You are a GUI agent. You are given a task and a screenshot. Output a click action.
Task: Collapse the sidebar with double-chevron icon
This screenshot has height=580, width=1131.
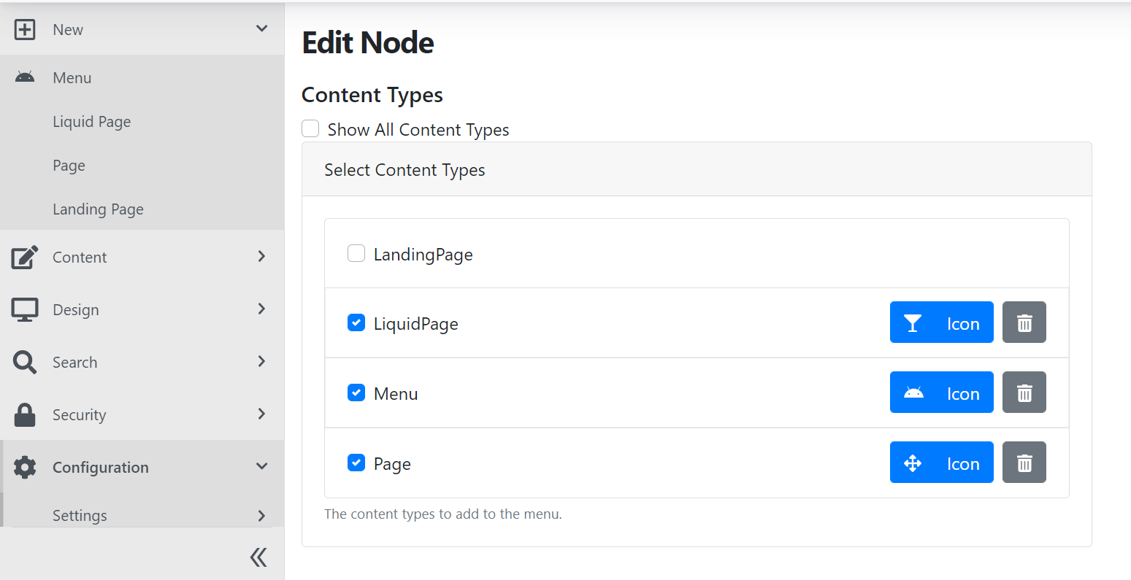click(258, 557)
